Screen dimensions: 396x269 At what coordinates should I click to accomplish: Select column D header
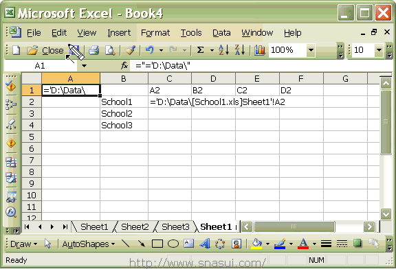pyautogui.click(x=213, y=79)
